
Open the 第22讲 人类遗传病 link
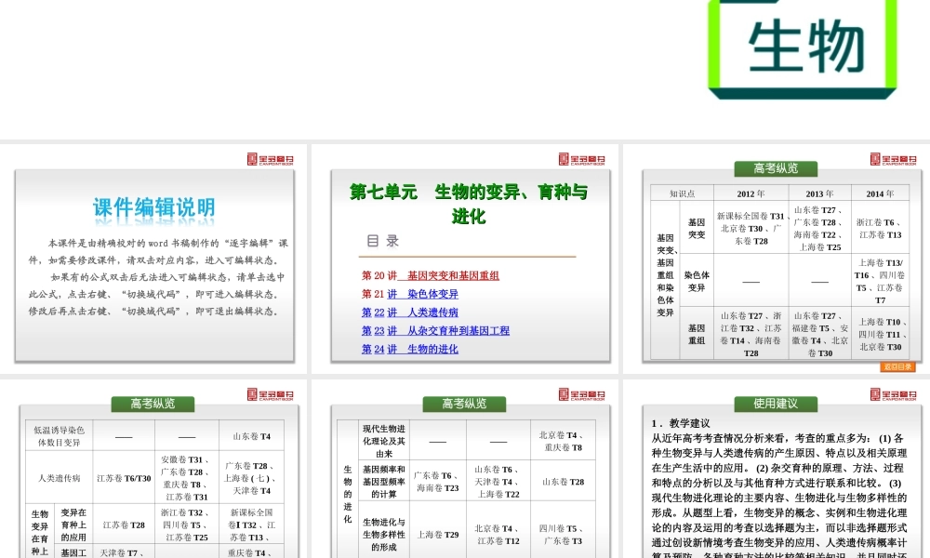pyautogui.click(x=410, y=312)
